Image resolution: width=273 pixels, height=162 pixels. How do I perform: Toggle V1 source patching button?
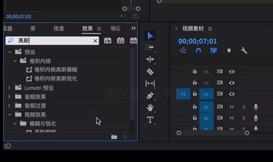[183, 94]
